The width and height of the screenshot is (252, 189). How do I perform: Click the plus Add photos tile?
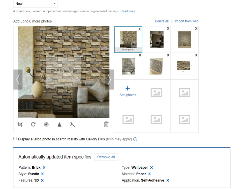(128, 92)
